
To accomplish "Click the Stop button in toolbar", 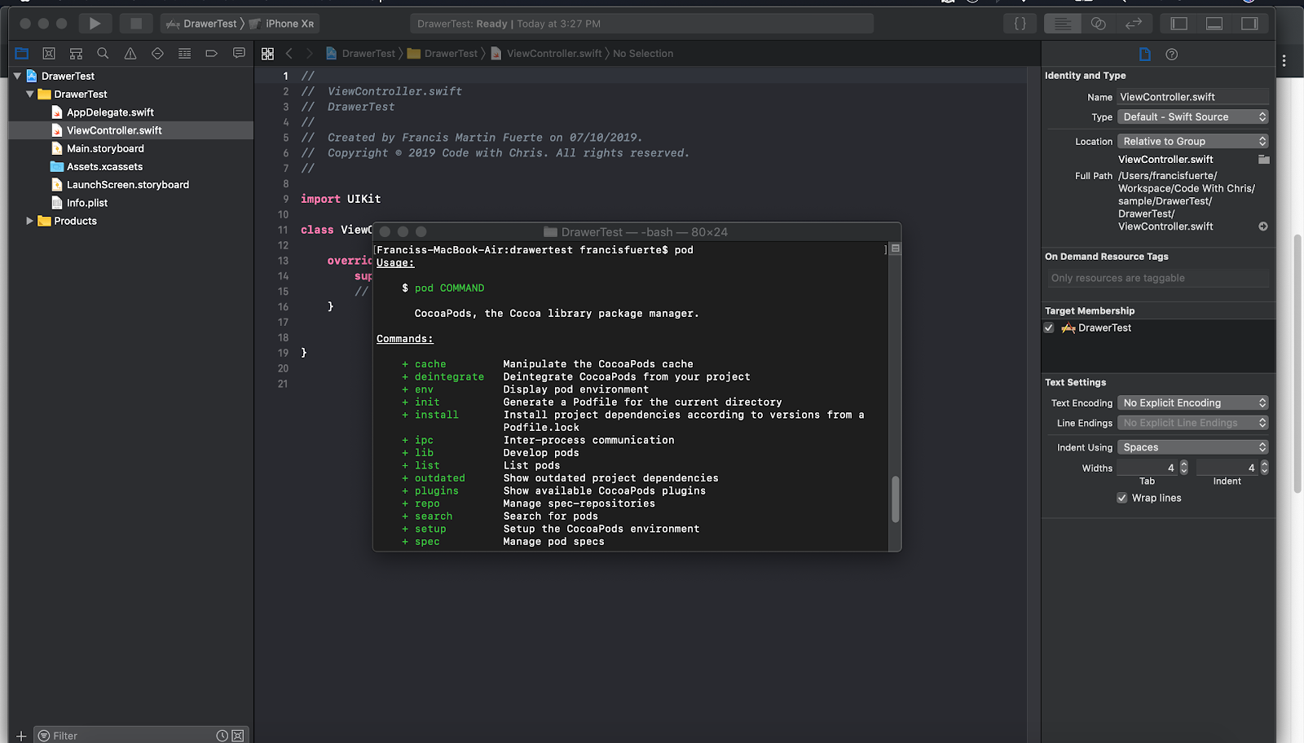I will (x=136, y=24).
